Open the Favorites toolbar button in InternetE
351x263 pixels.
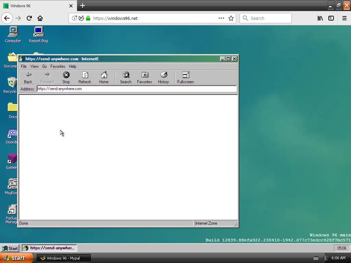[x=145, y=78]
